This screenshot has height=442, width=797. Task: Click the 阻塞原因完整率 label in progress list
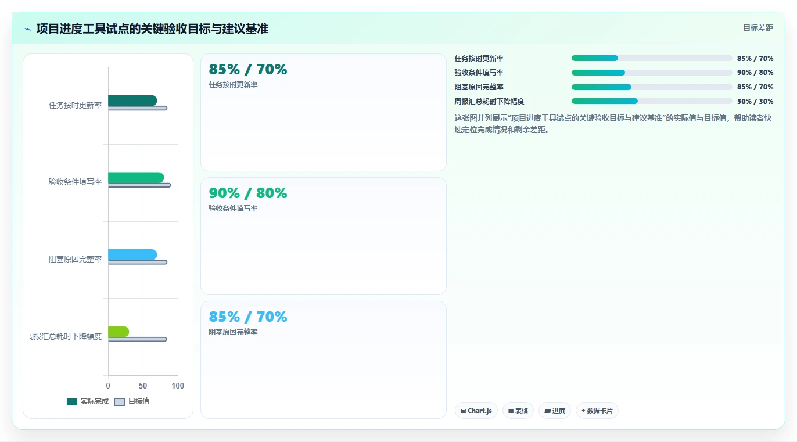(x=479, y=87)
